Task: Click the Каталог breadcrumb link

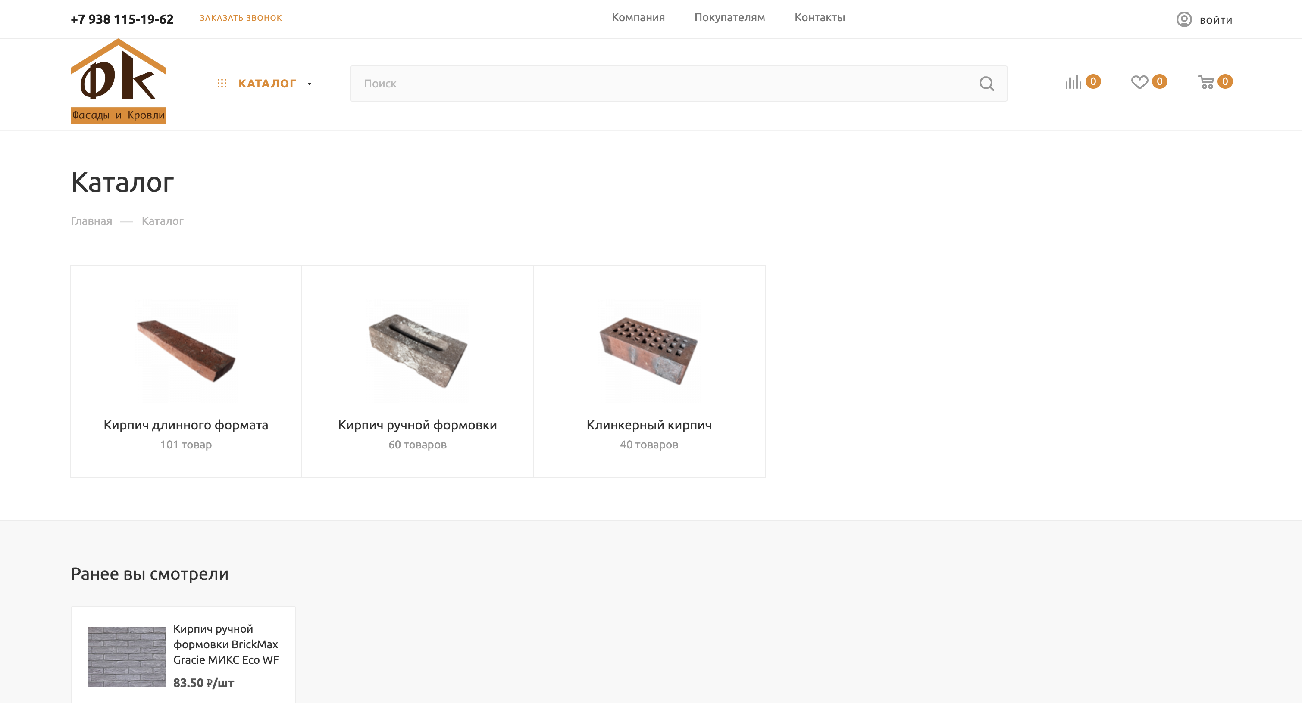Action: click(162, 221)
